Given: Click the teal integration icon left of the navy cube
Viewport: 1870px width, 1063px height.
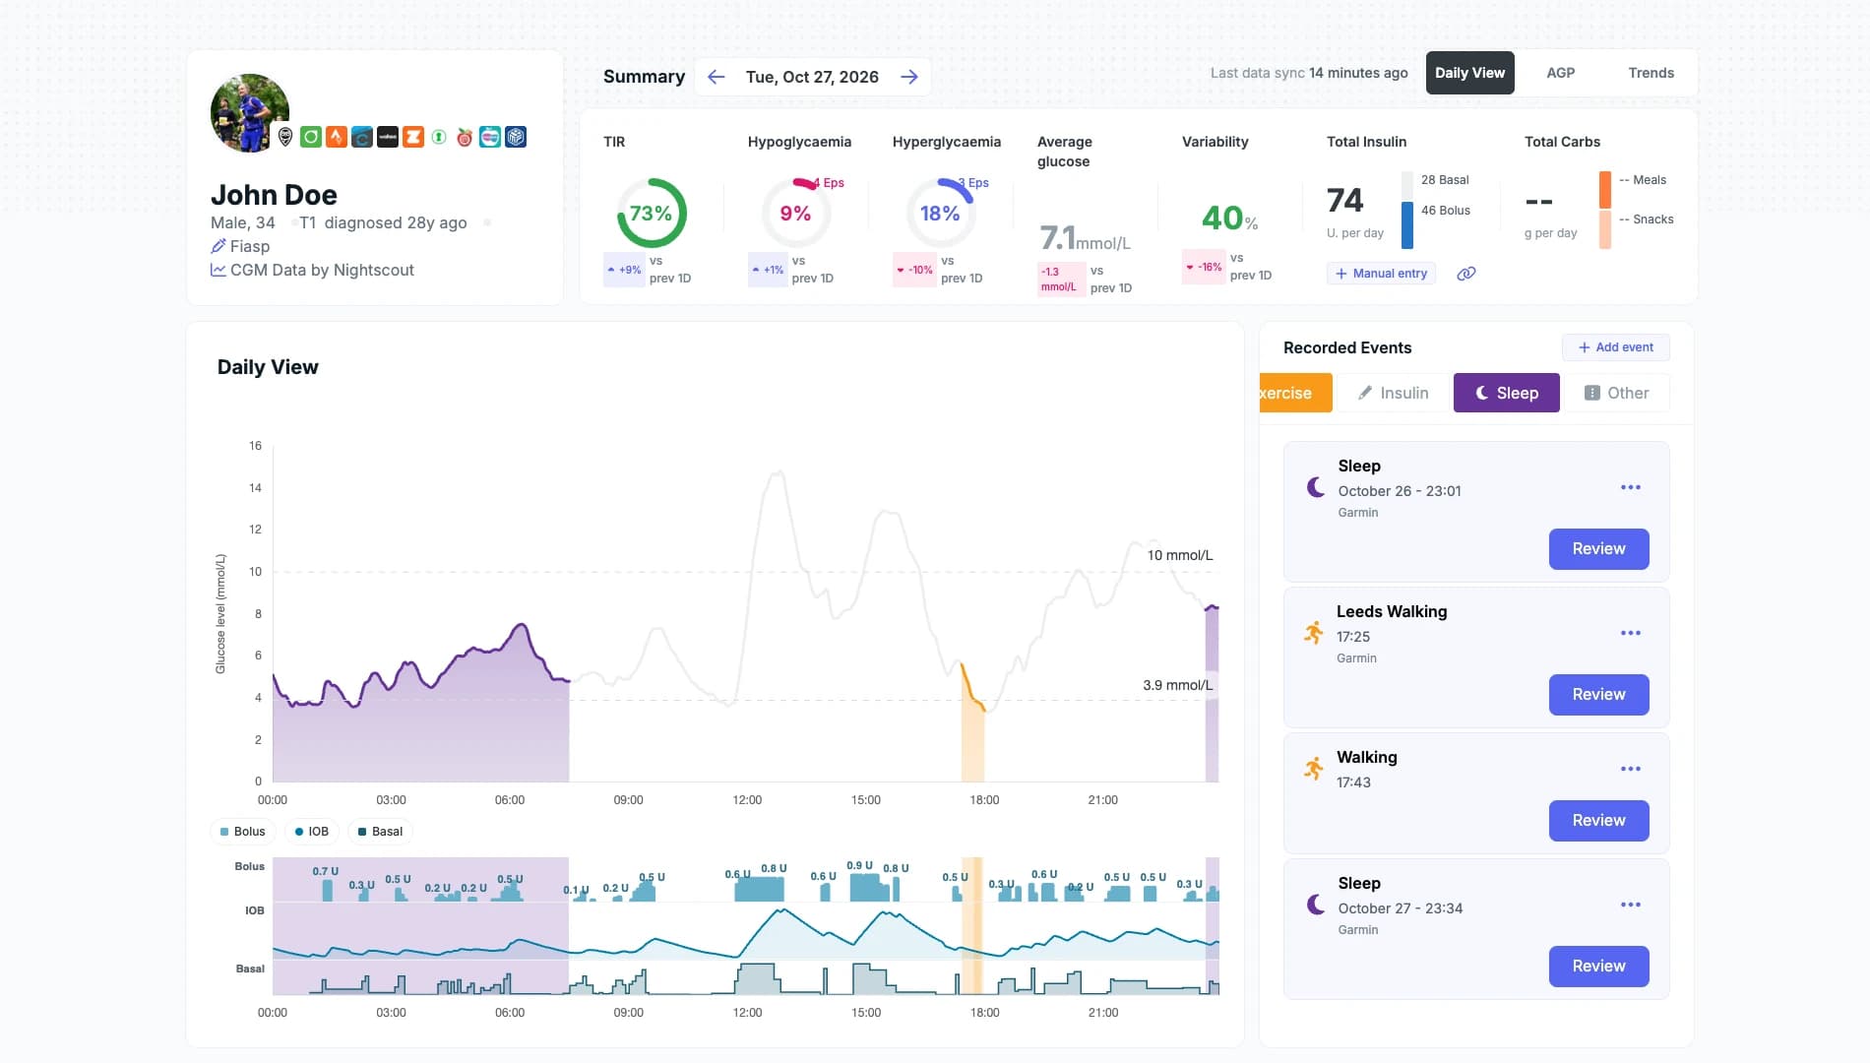Looking at the screenshot, I should click(490, 137).
